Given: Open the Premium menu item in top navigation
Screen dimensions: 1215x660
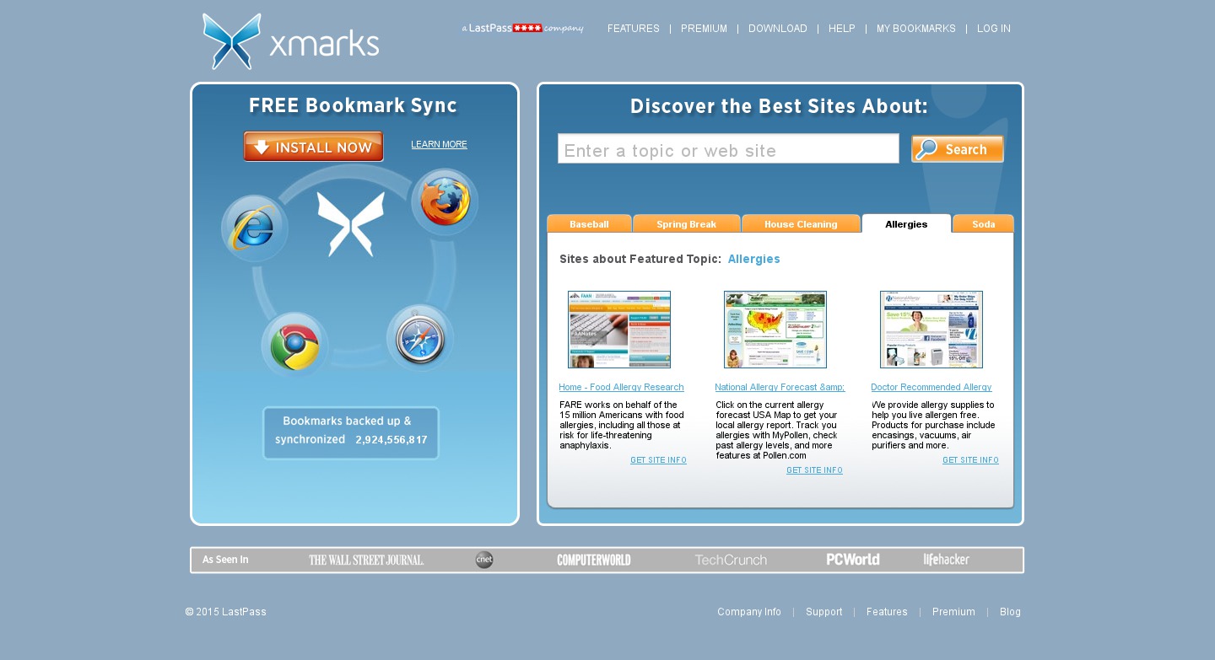Looking at the screenshot, I should [x=704, y=29].
